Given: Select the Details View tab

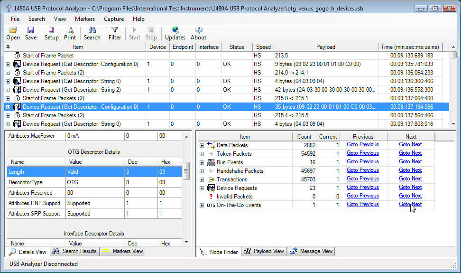Looking at the screenshot, I should (x=28, y=252).
